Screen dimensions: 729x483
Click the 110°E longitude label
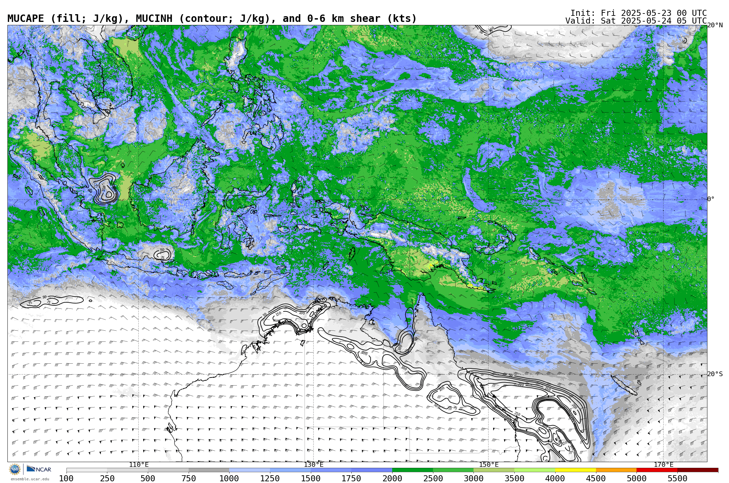coord(139,465)
